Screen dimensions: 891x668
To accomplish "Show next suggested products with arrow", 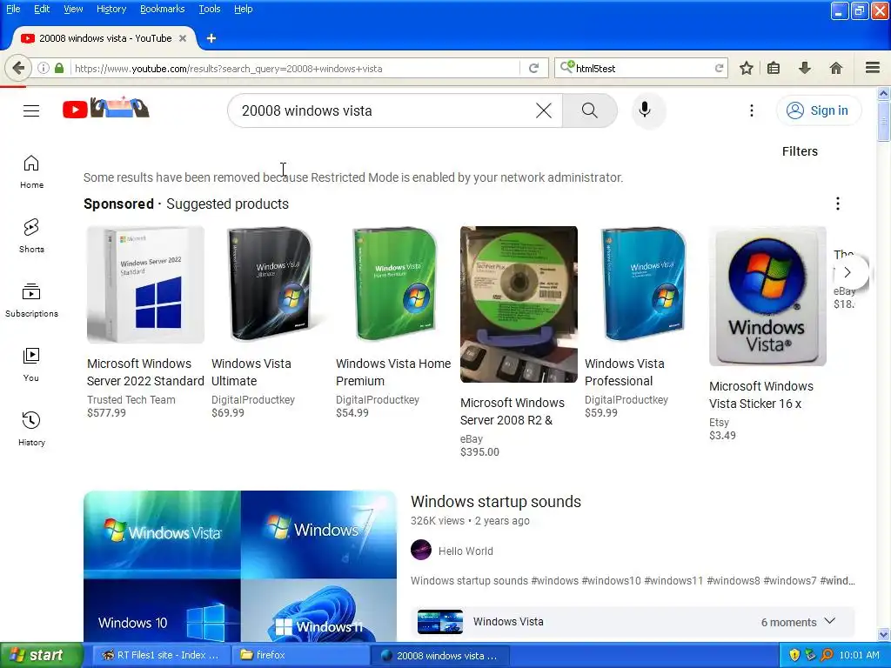I will pyautogui.click(x=847, y=272).
